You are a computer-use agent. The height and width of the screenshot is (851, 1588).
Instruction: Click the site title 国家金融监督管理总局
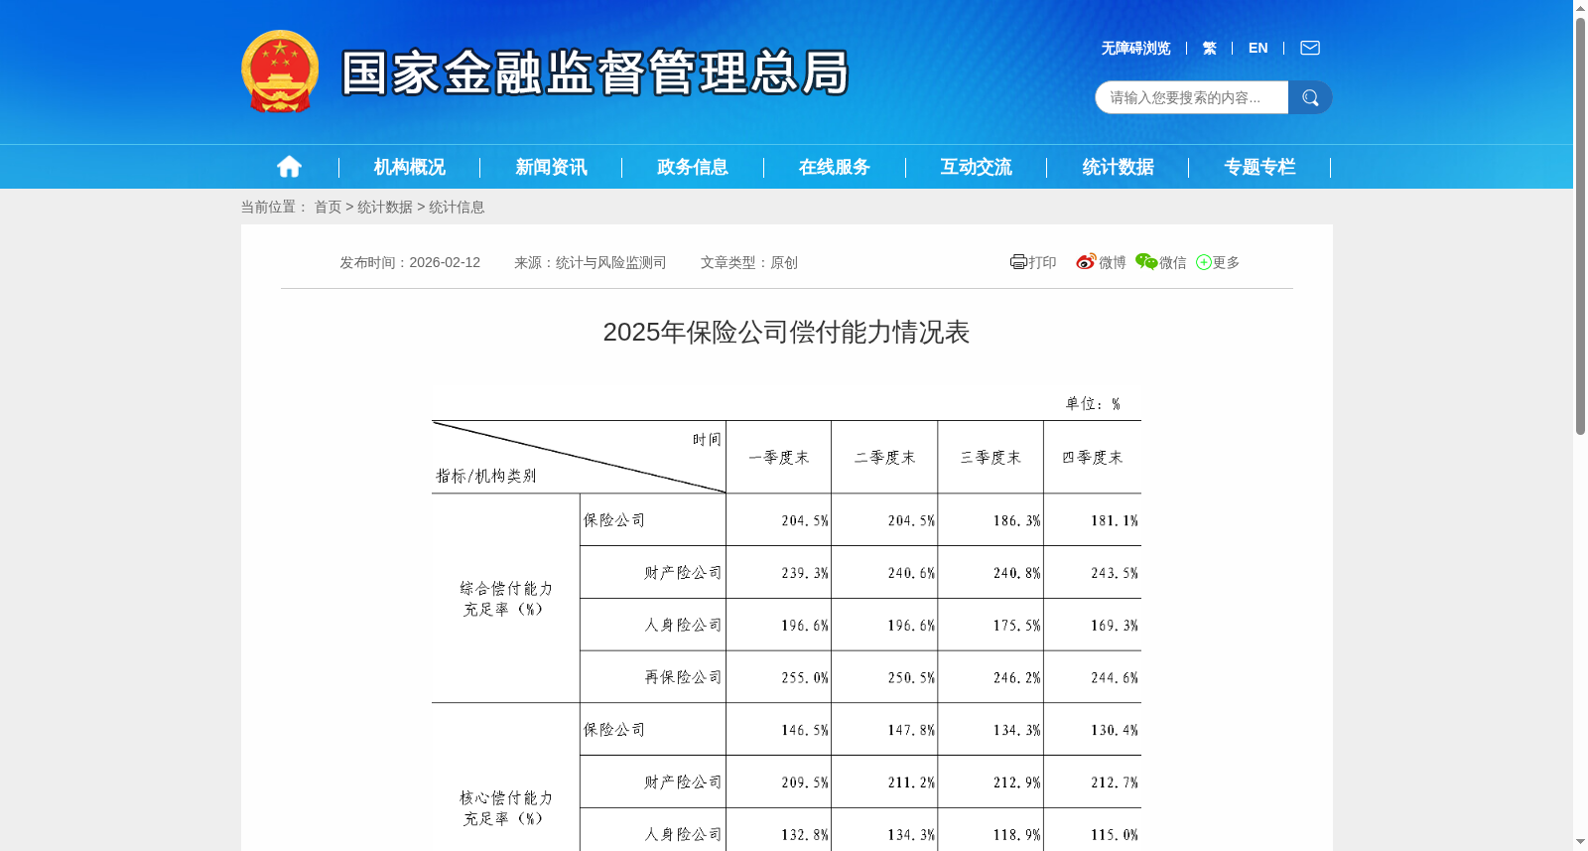coord(595,72)
